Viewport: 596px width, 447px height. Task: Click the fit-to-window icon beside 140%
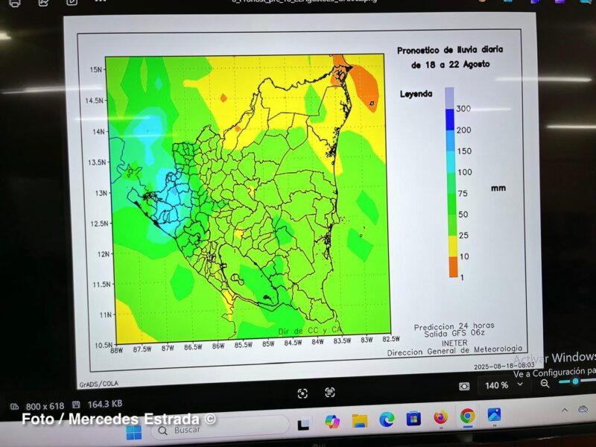click(465, 385)
